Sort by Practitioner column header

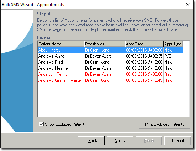(x=105, y=44)
